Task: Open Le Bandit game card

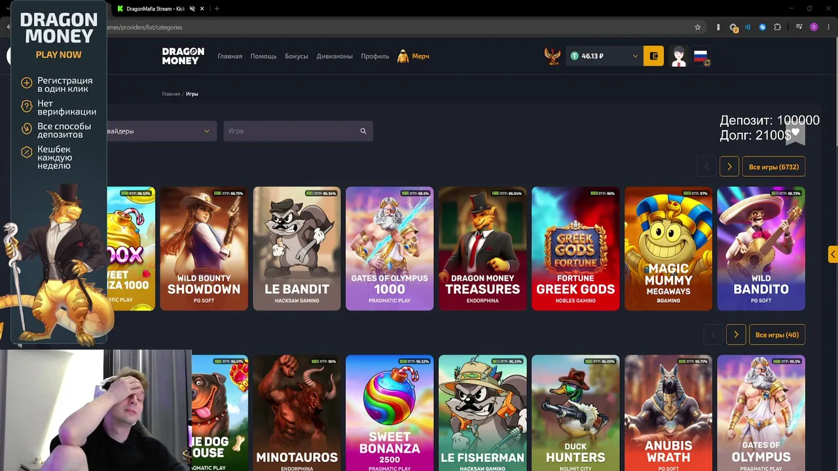Action: click(297, 249)
